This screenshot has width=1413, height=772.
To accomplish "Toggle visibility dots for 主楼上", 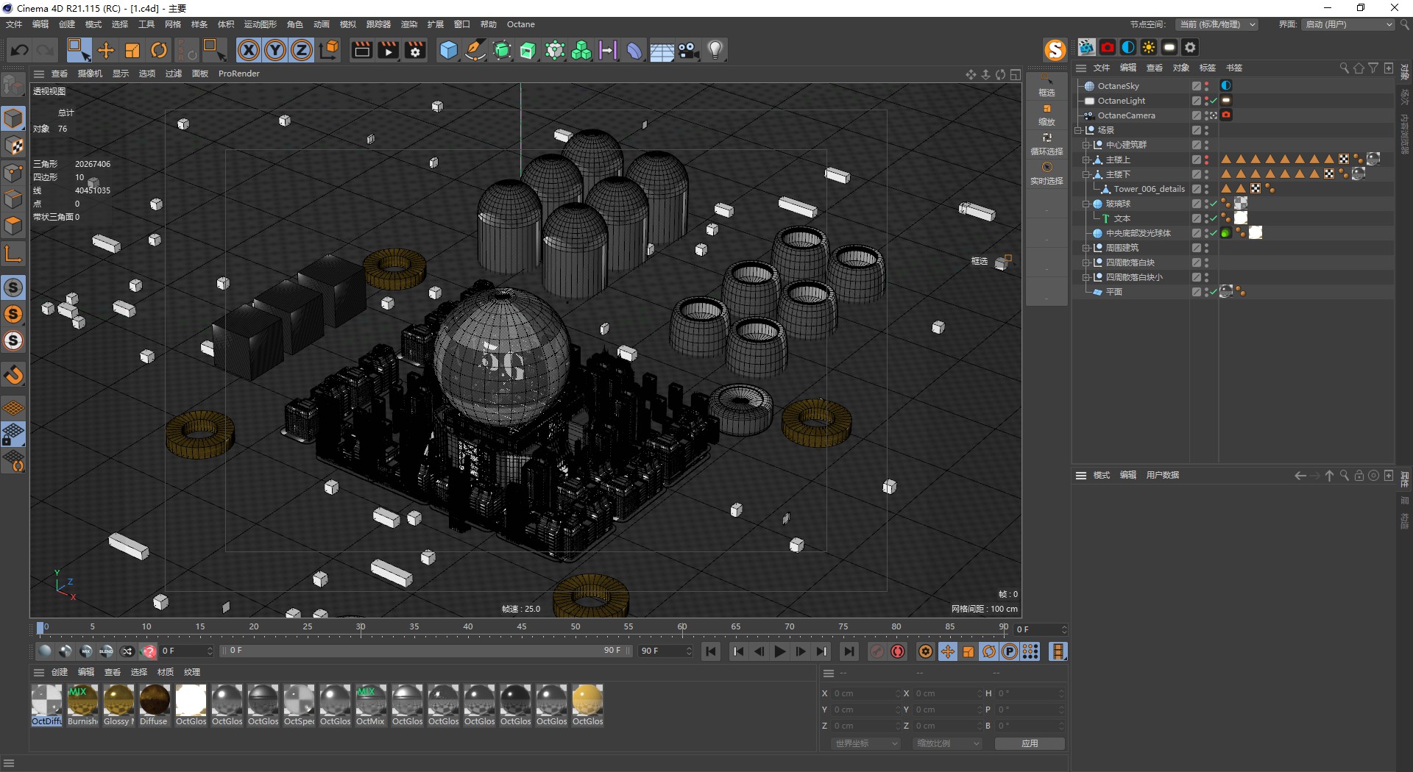I will click(1207, 160).
